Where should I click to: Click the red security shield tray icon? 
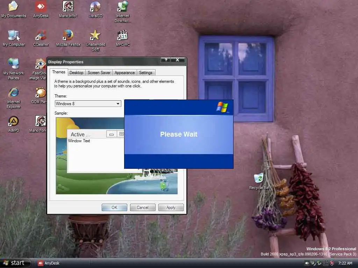pyautogui.click(x=332, y=263)
